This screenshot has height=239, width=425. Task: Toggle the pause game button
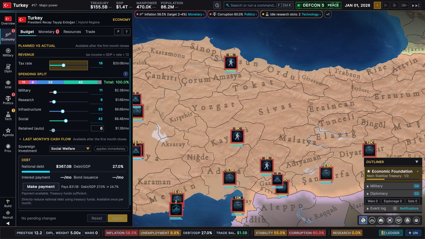point(377,5)
